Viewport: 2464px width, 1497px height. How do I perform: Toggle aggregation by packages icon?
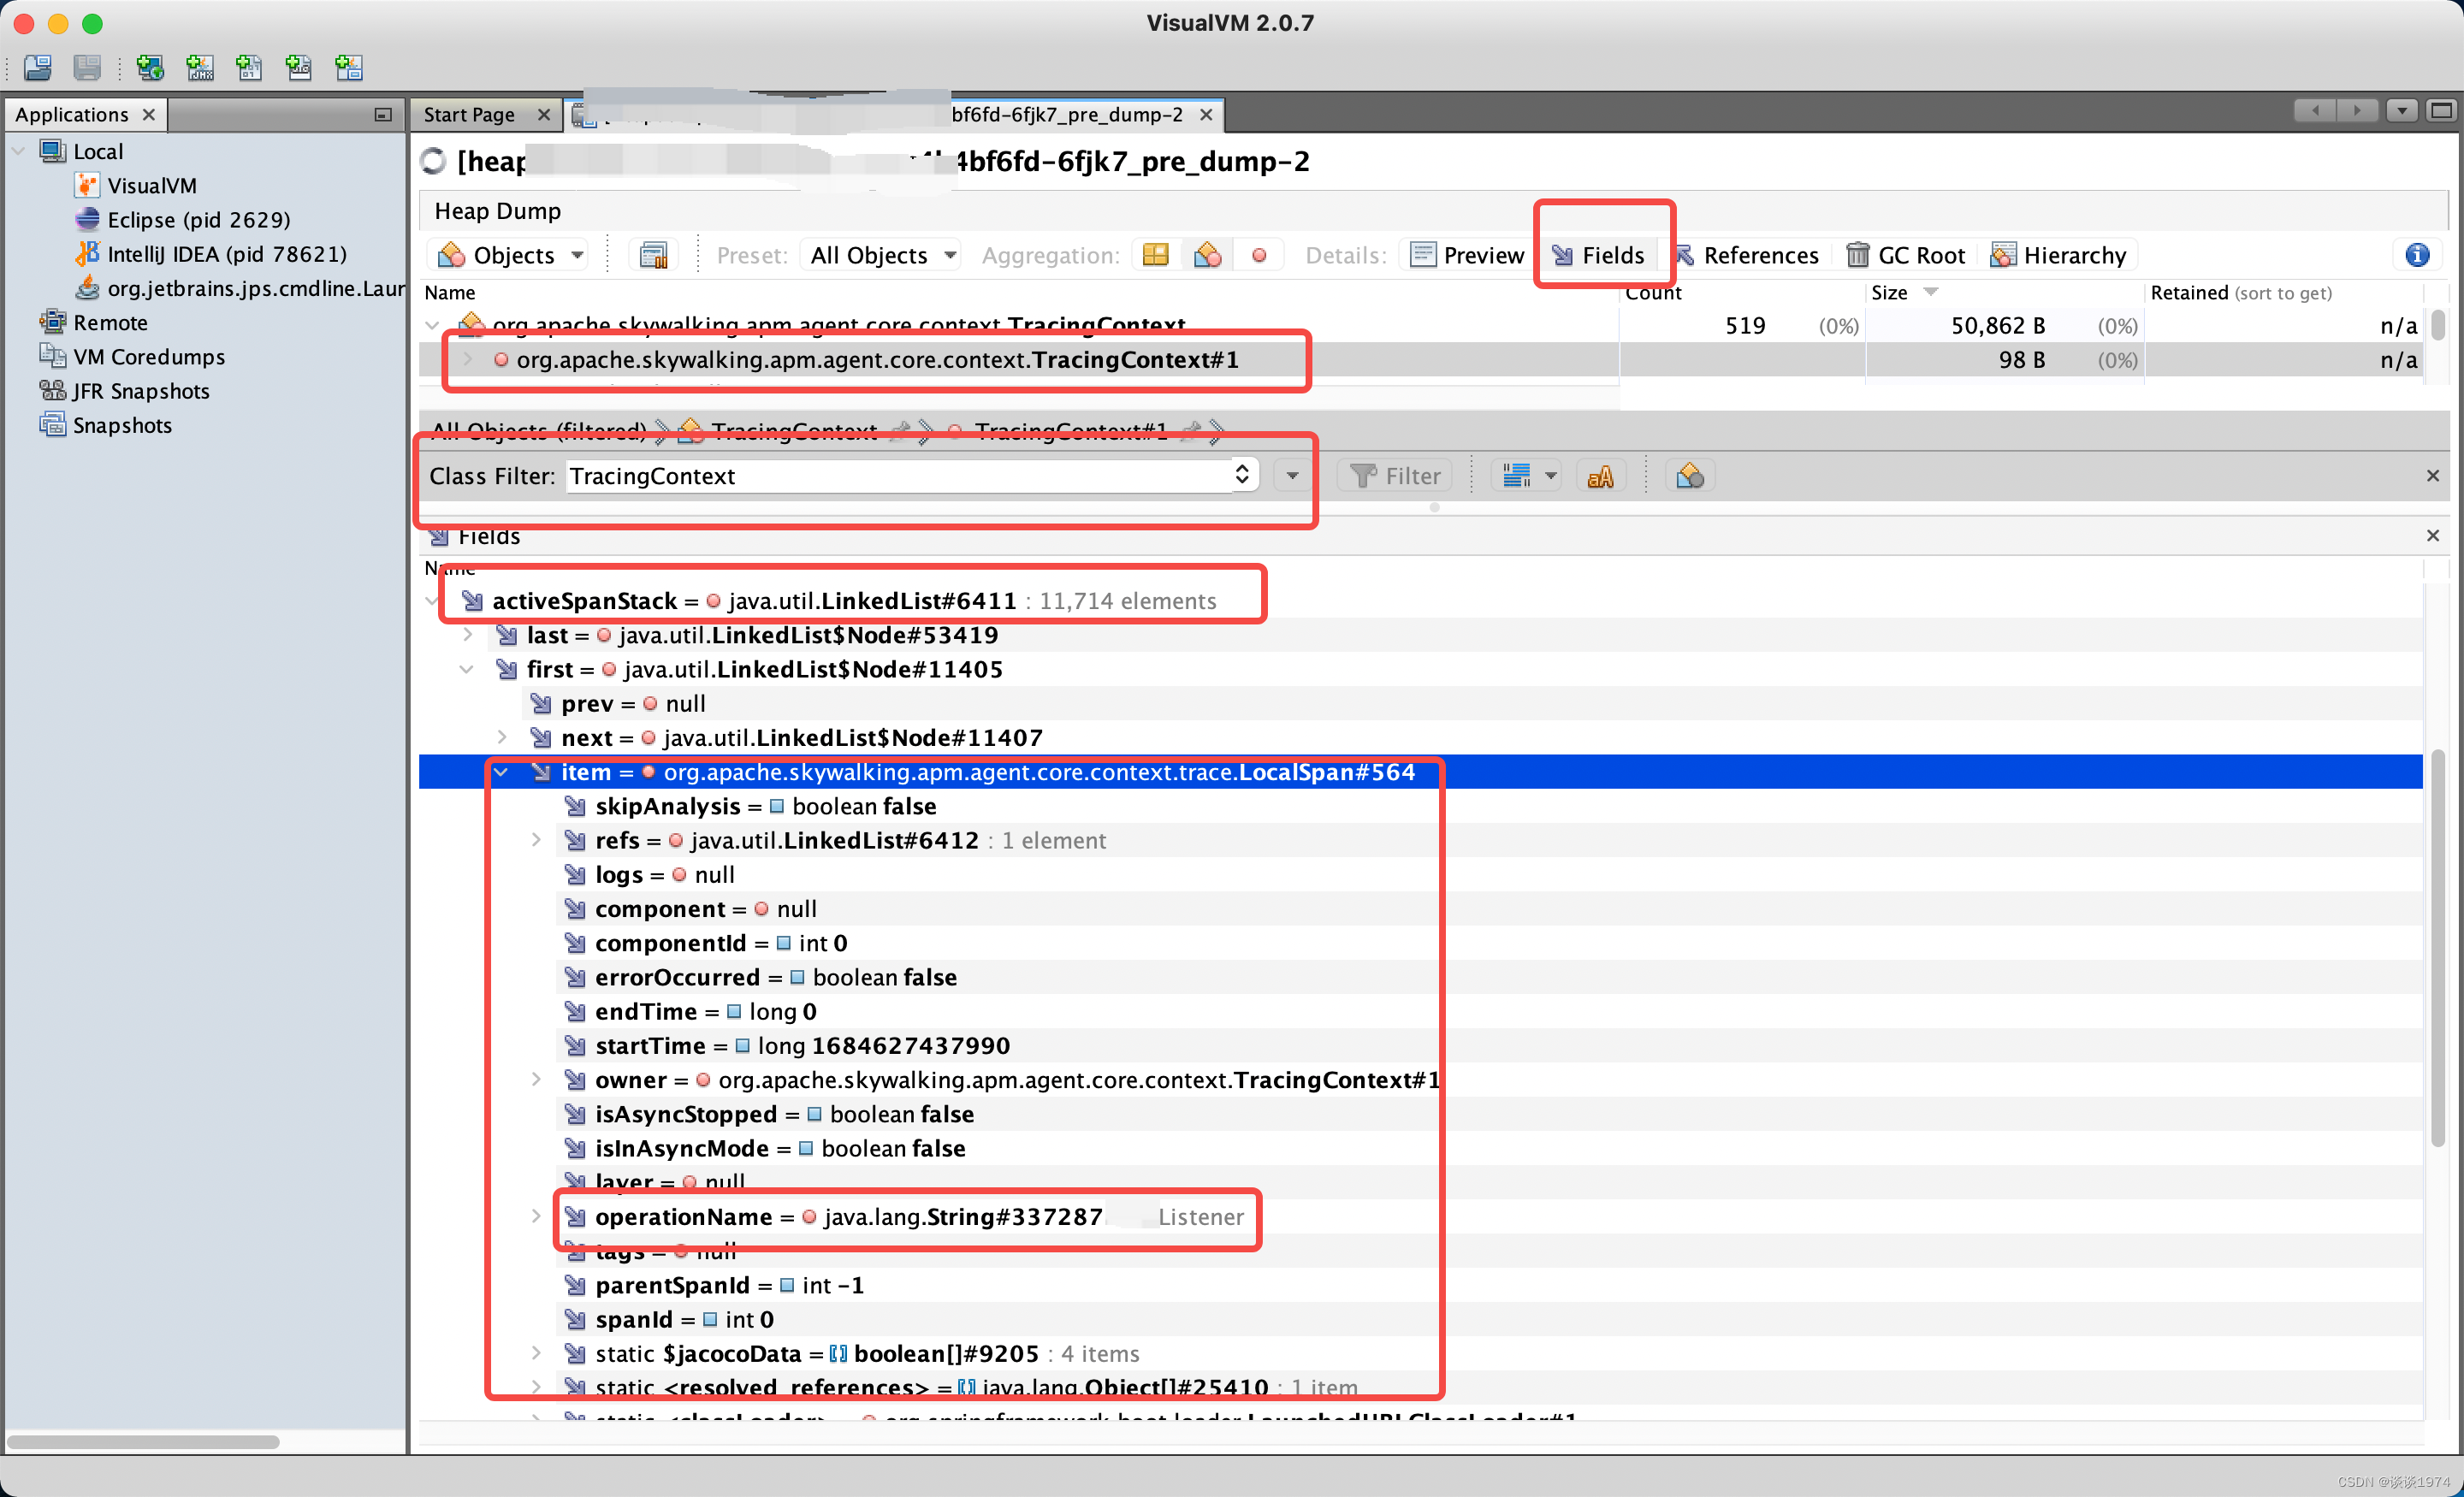point(1155,256)
